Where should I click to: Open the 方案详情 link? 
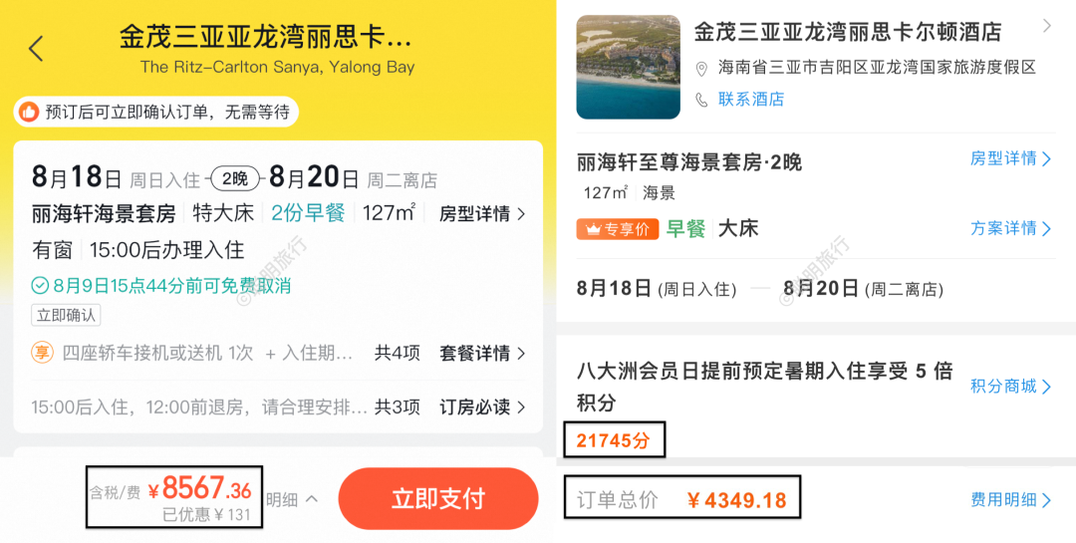[x=1010, y=228]
